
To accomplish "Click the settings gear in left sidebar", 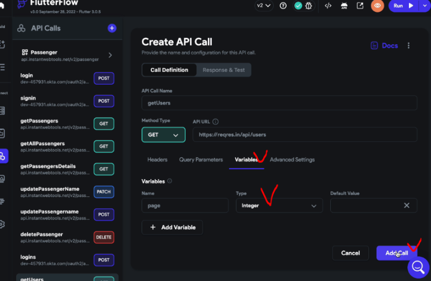I will coord(2,224).
